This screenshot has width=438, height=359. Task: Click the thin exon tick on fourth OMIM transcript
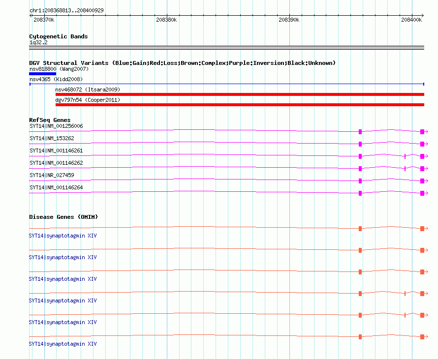405,294
